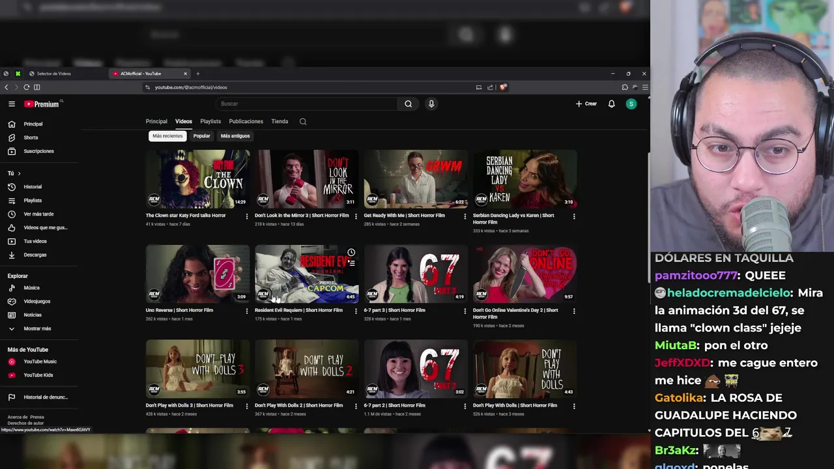Image resolution: width=834 pixels, height=469 pixels.
Task: Switch to Selector de Videos browser tab
Action: coord(53,74)
